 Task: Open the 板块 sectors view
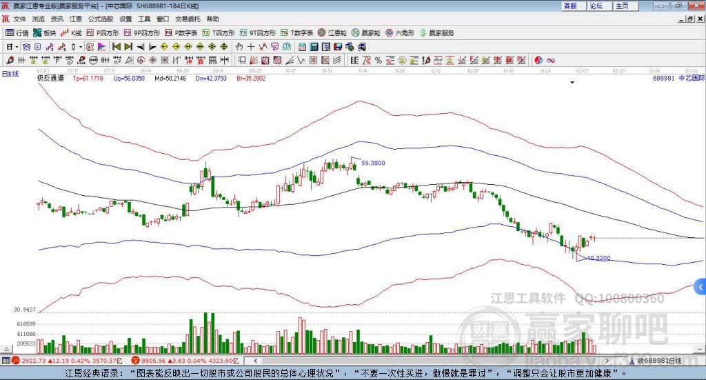point(44,33)
